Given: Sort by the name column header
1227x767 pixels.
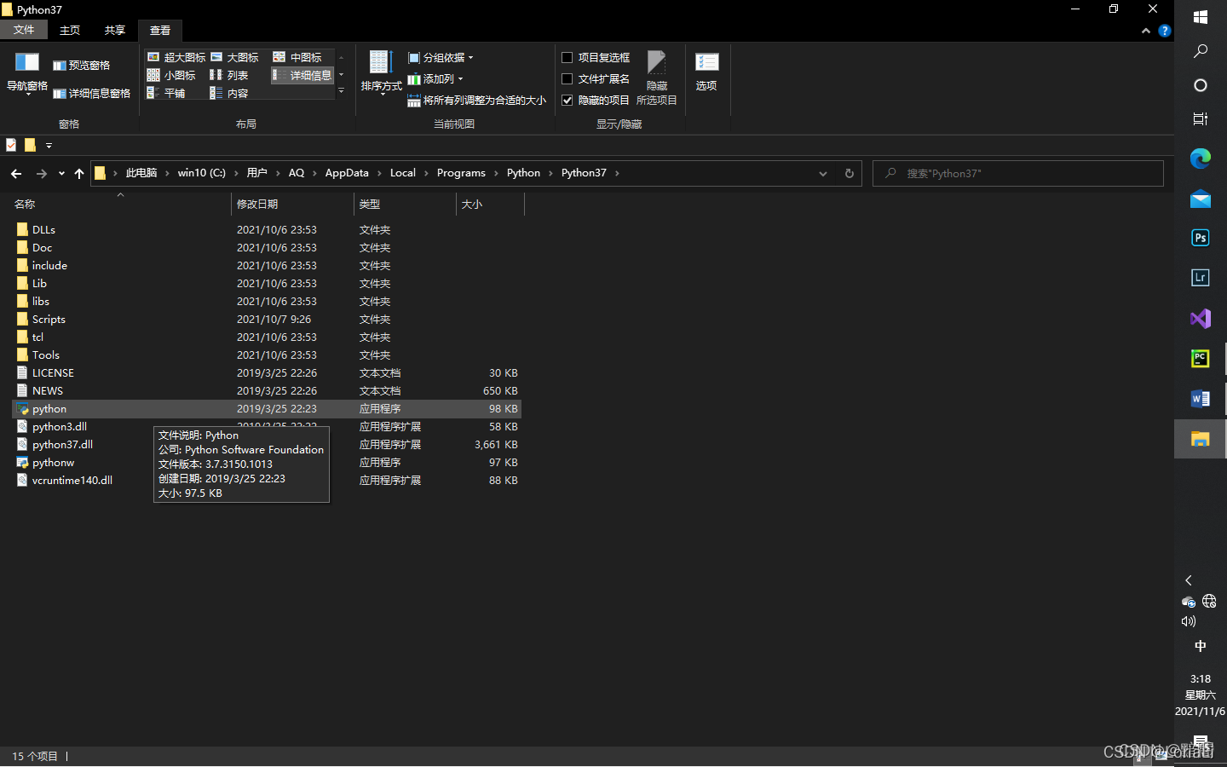Looking at the screenshot, I should (120, 204).
